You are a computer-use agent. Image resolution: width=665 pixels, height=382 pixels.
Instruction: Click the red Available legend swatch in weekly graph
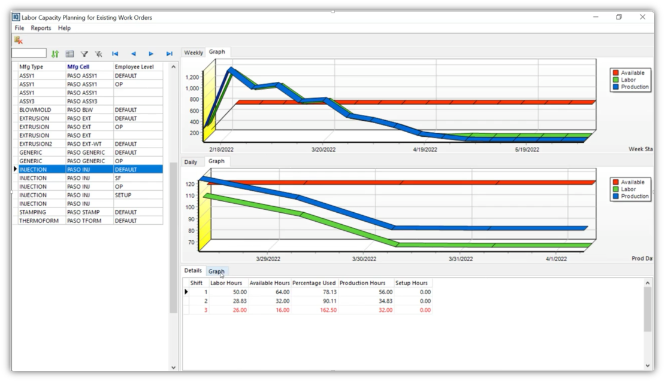click(615, 73)
